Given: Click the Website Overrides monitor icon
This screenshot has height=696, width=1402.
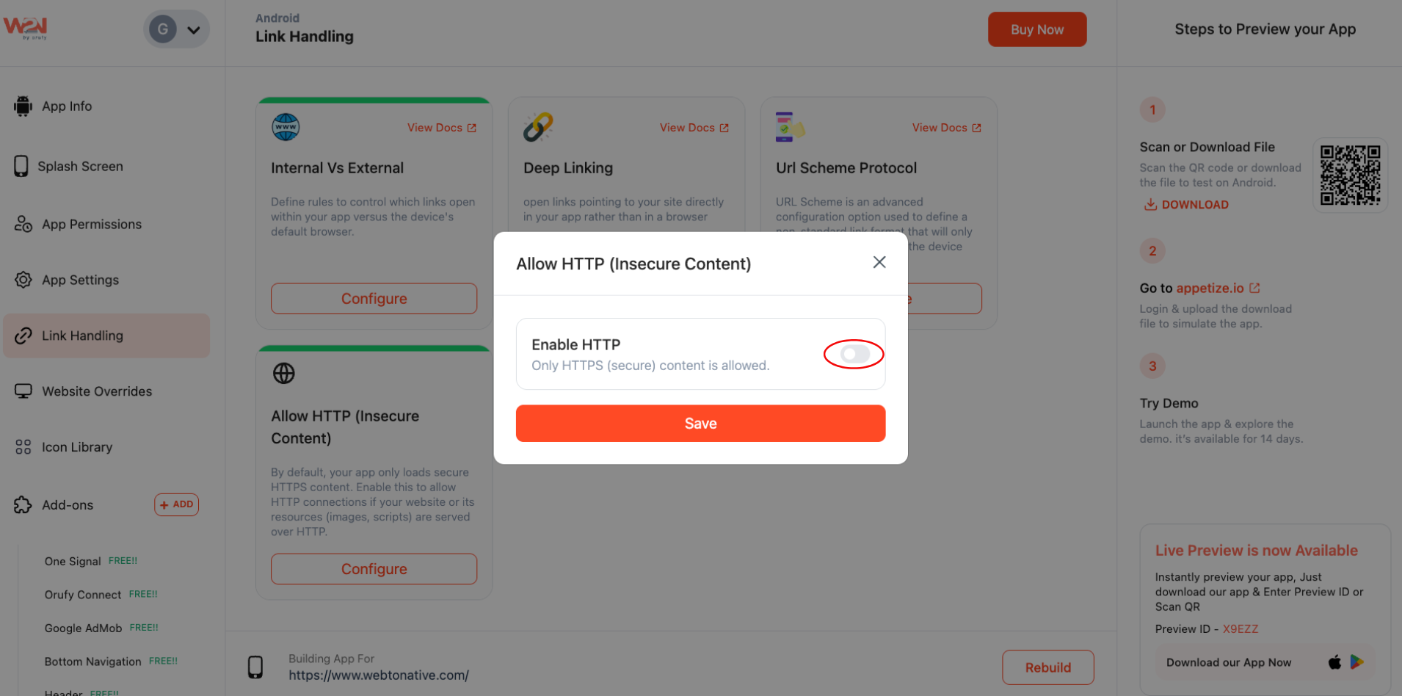Looking at the screenshot, I should coord(23,391).
